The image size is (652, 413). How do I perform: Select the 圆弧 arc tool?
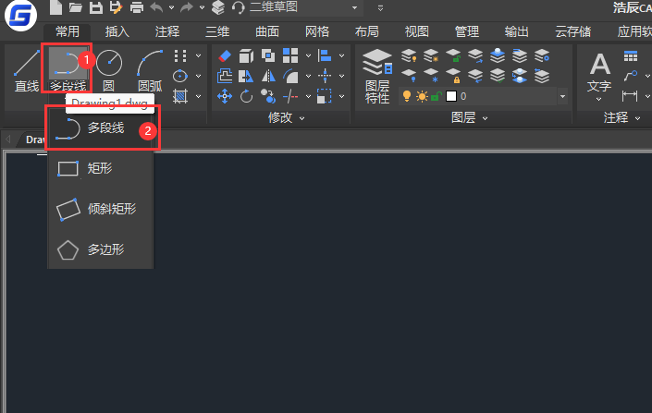tap(150, 71)
